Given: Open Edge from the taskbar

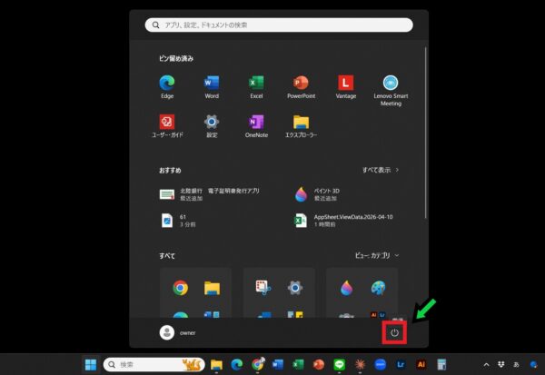Looking at the screenshot, I should [237, 365].
